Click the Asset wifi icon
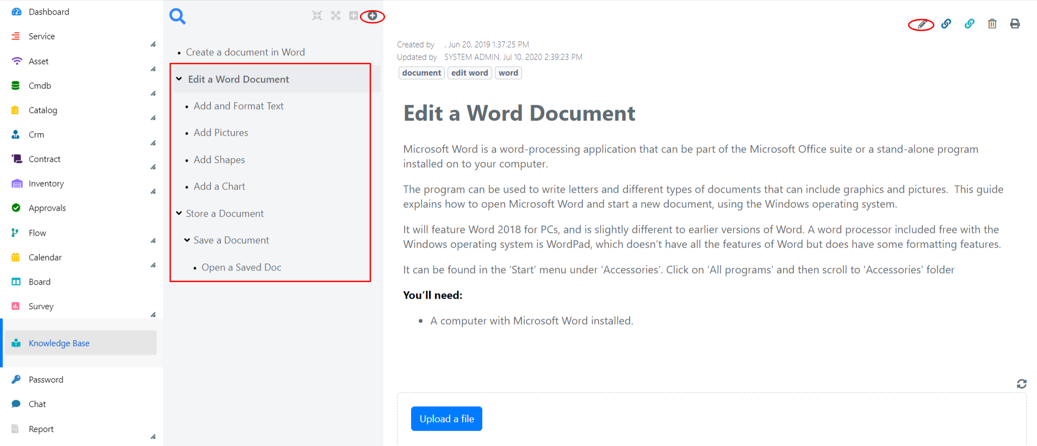Screen dimensions: 1037x446 pyautogui.click(x=17, y=61)
